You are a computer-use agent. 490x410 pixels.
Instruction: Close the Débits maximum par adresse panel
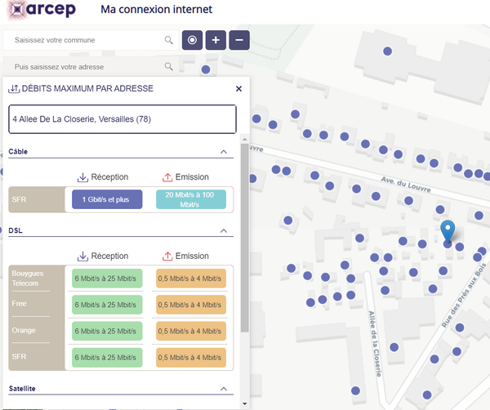[x=238, y=89]
